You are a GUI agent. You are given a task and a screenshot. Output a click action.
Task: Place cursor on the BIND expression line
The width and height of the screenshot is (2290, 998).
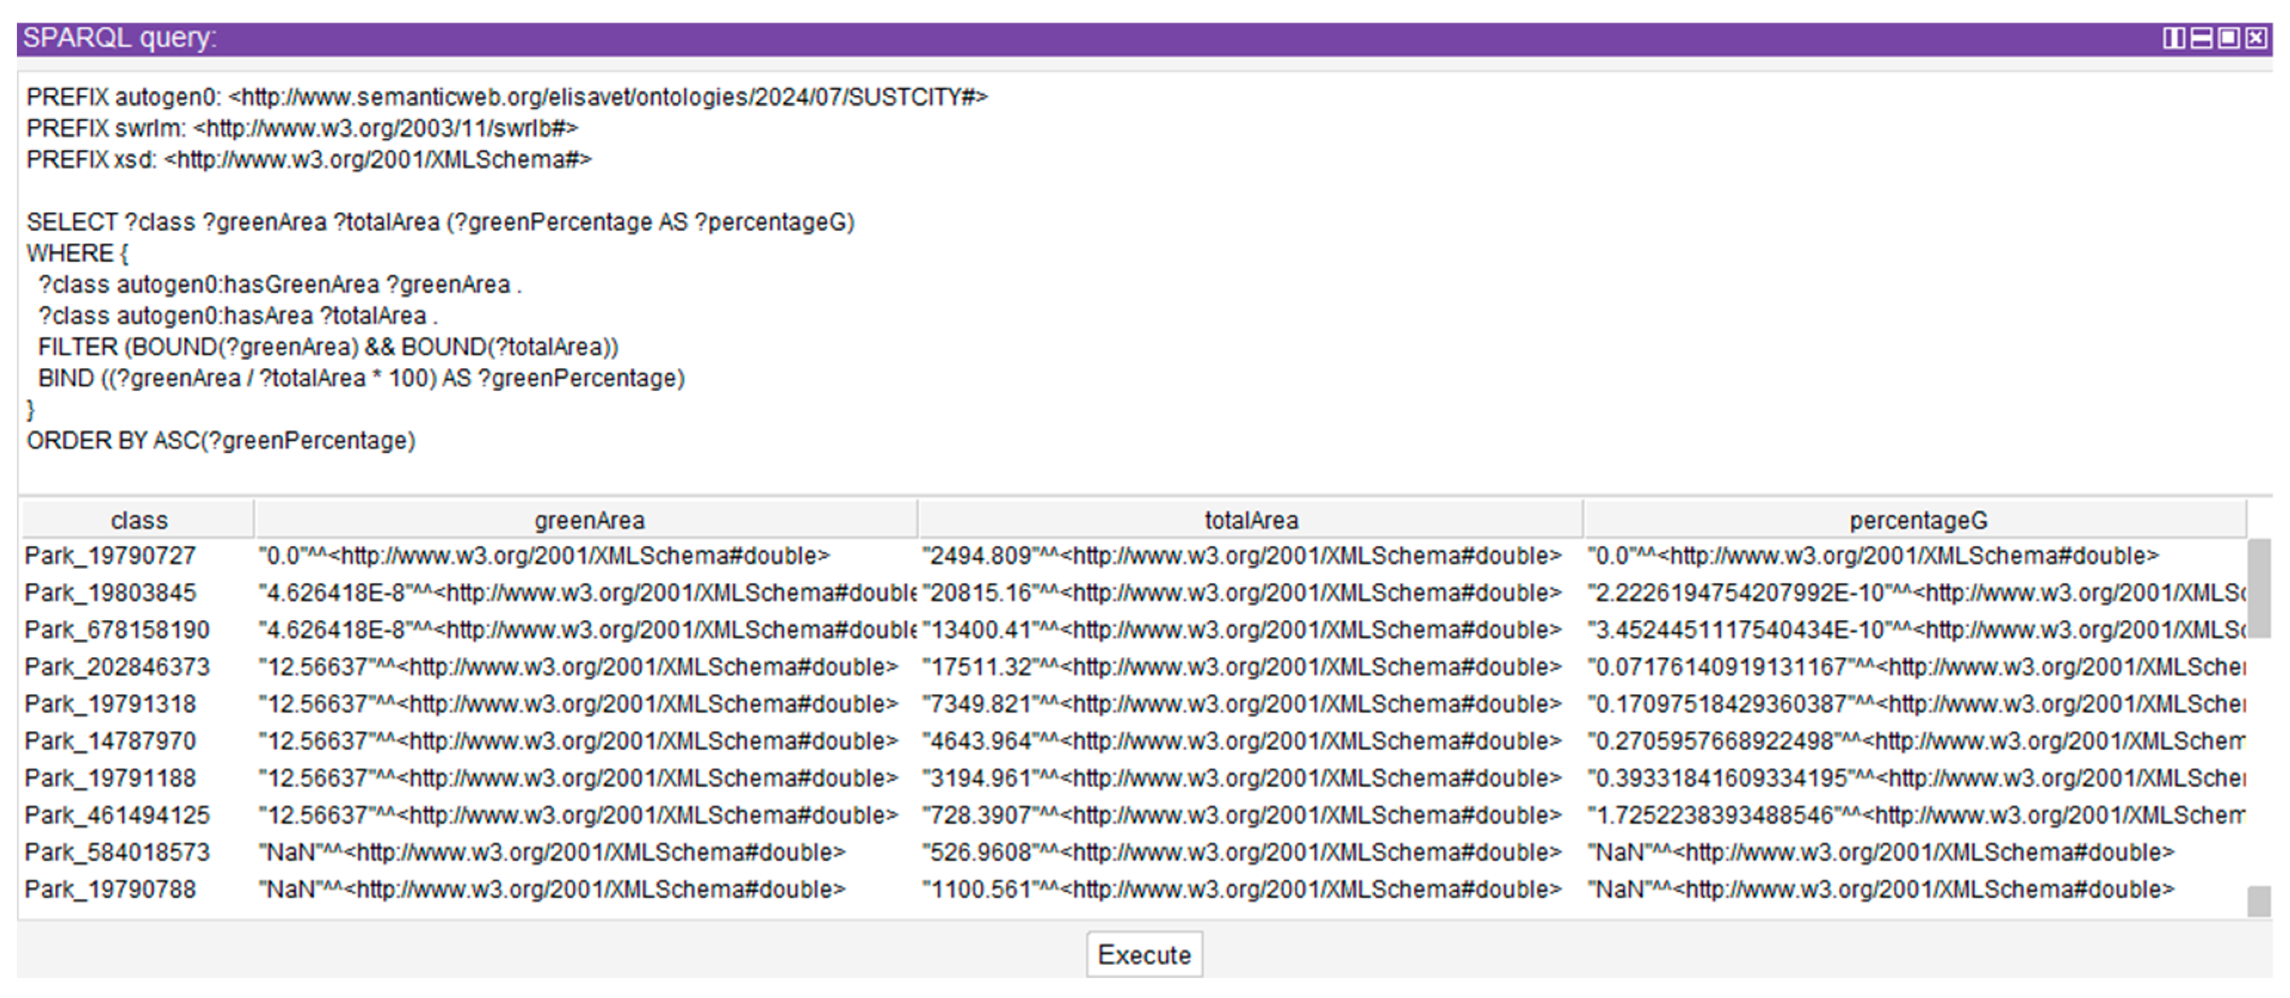(361, 379)
